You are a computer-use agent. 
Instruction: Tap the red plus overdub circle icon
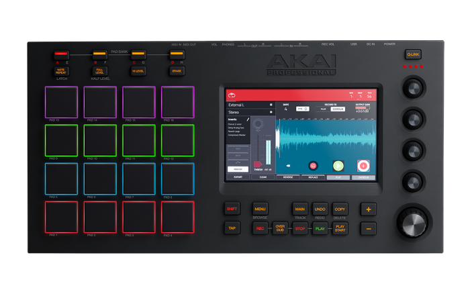pyautogui.click(x=363, y=166)
